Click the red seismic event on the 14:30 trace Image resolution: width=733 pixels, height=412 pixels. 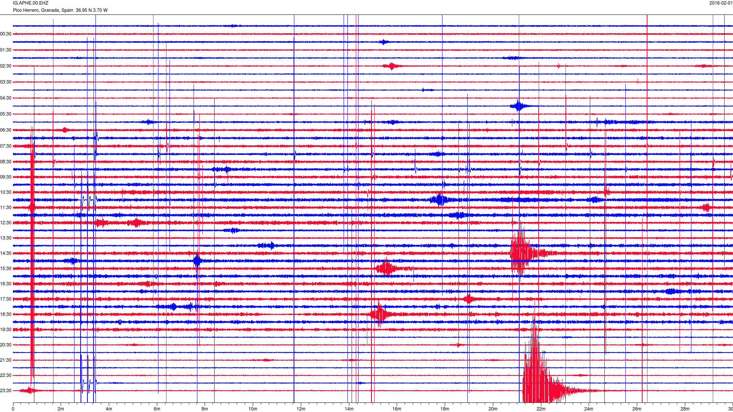point(525,252)
